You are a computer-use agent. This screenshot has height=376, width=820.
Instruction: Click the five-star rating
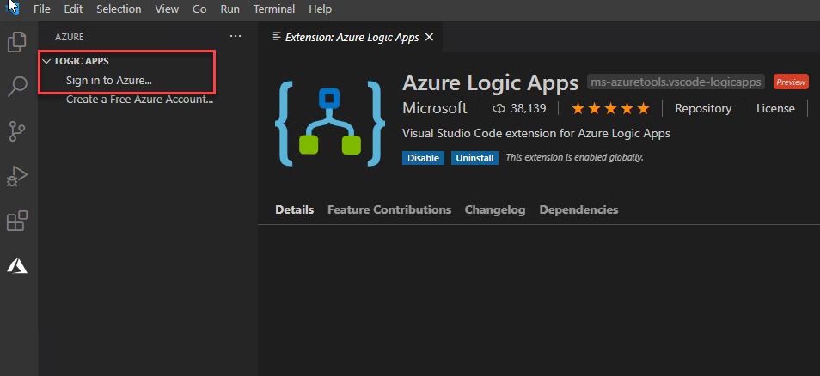pos(610,108)
